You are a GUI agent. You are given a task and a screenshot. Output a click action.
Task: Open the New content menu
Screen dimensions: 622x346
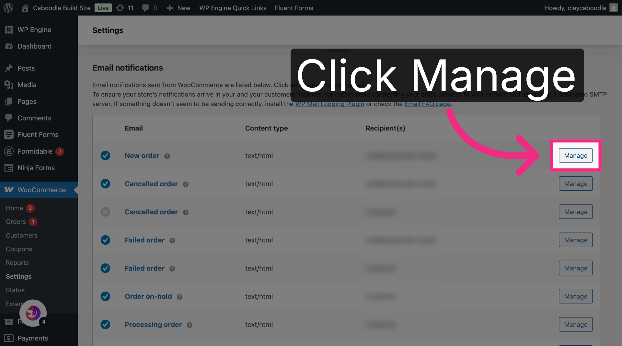click(x=178, y=8)
